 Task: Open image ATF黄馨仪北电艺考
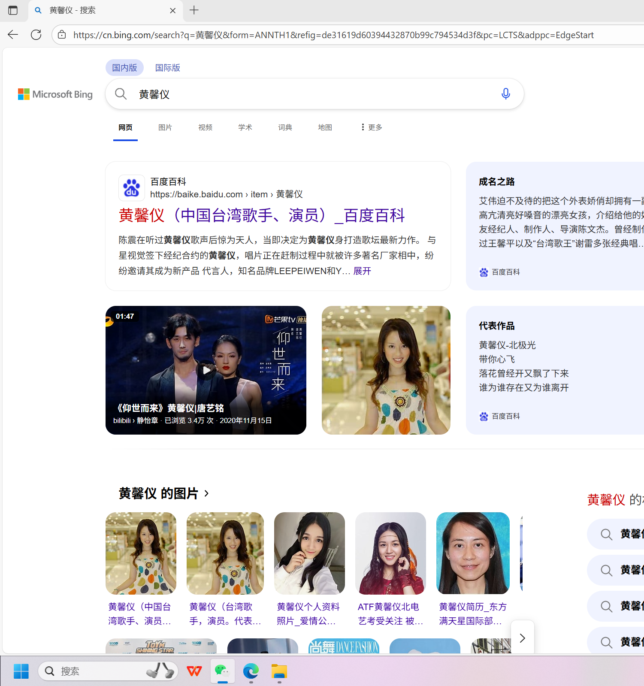pyautogui.click(x=390, y=553)
